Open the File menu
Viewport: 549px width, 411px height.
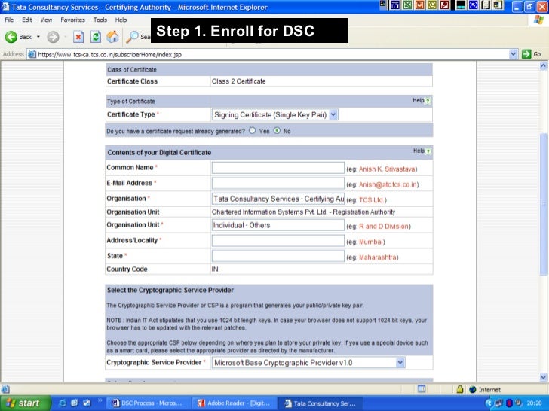click(x=9, y=20)
